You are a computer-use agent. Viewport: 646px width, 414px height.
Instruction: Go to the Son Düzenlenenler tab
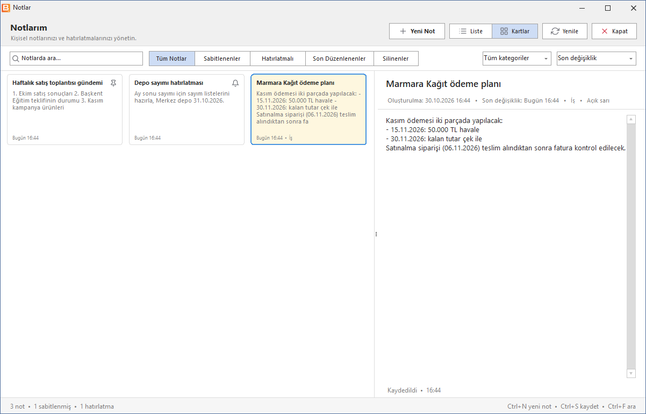[x=339, y=59]
